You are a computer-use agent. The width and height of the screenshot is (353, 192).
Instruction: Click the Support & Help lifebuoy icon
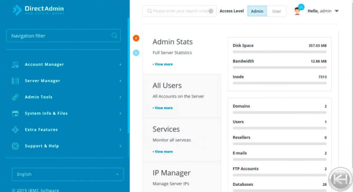click(15, 146)
